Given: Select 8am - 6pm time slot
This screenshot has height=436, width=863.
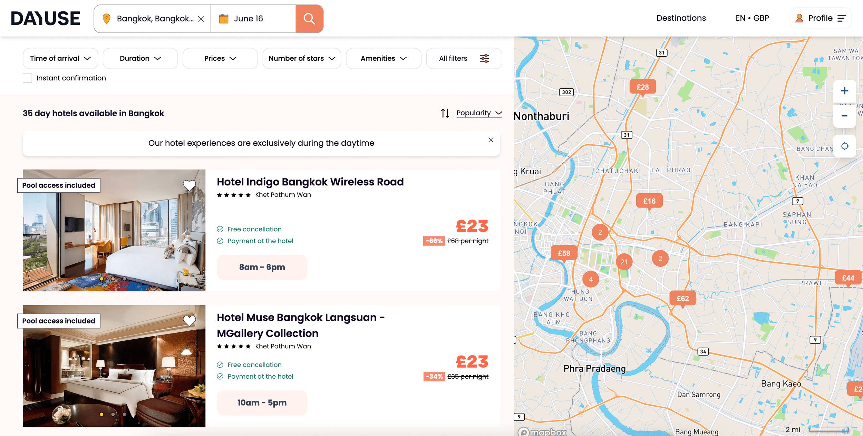Looking at the screenshot, I should (262, 267).
